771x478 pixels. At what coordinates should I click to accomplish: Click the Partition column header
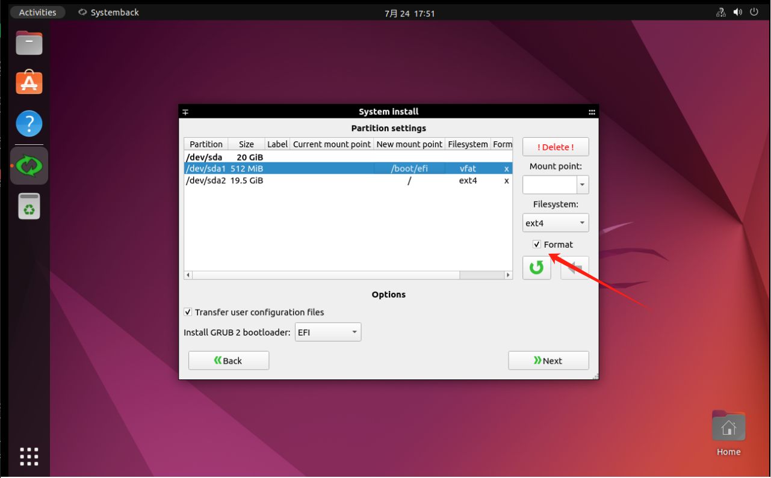(205, 144)
